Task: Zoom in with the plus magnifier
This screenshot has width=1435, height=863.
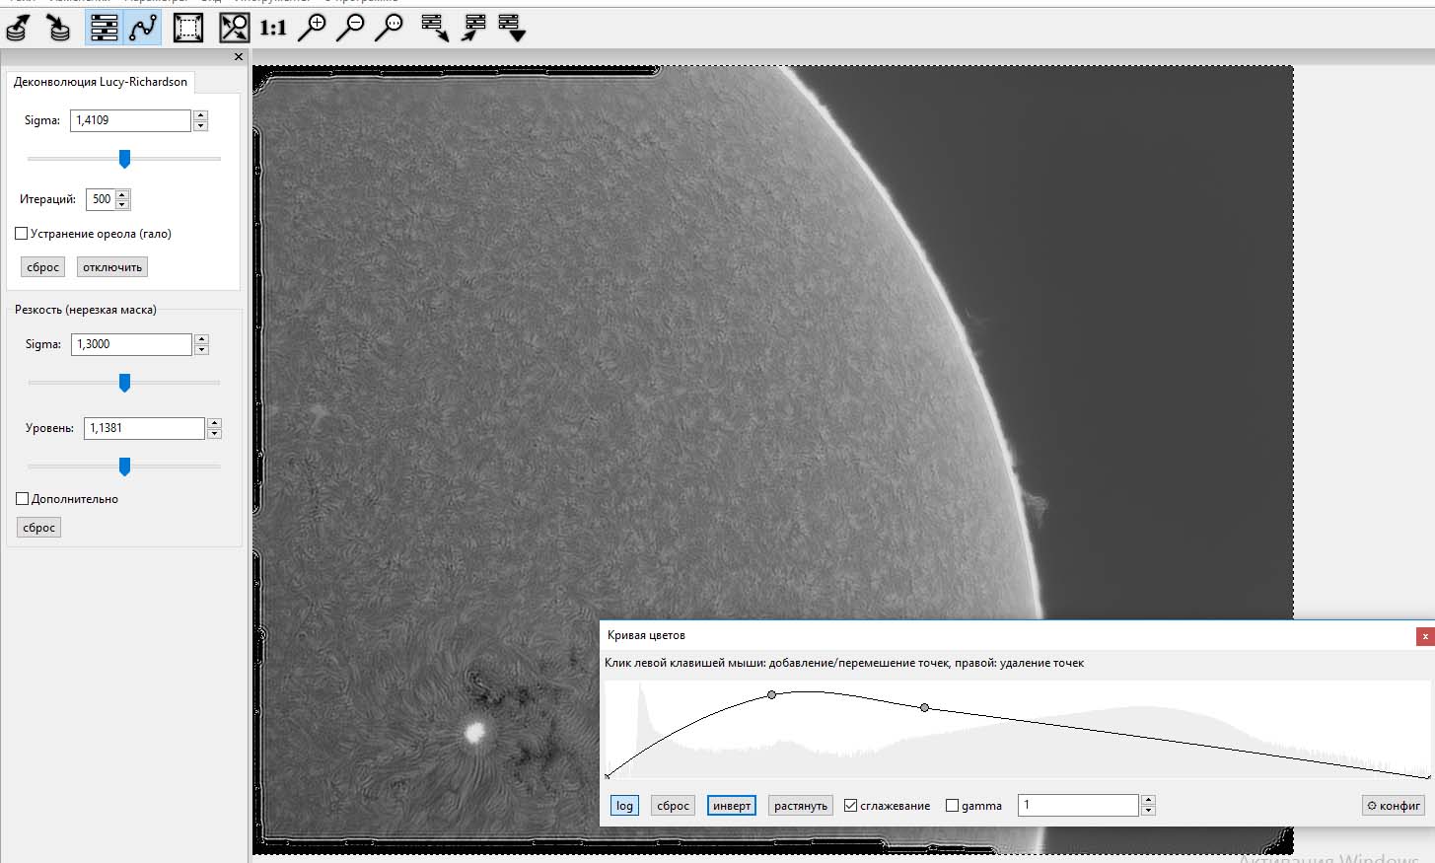Action: [x=312, y=28]
